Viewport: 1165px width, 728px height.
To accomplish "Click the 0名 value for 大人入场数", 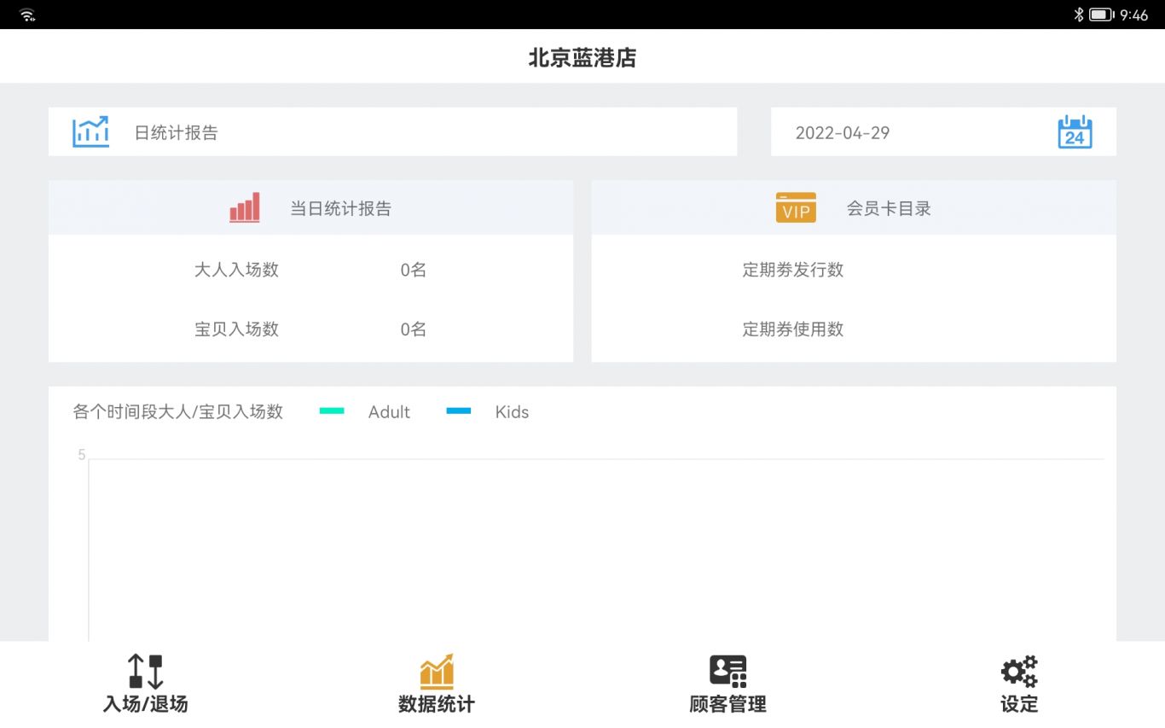I will click(x=414, y=270).
